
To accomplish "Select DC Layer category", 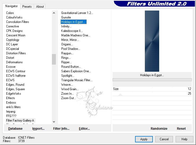I will pyautogui.click(x=12, y=44).
